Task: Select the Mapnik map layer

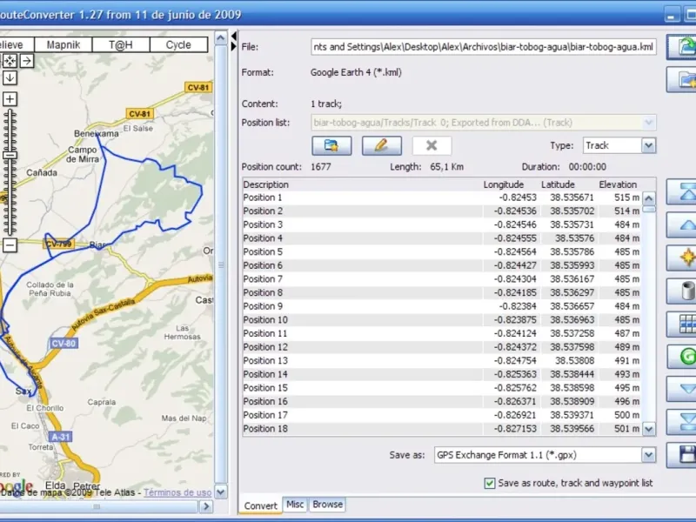Action: coord(64,45)
